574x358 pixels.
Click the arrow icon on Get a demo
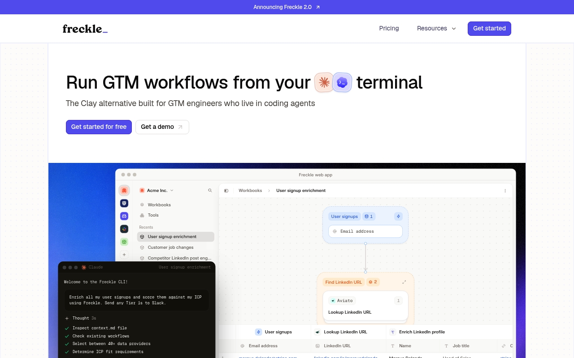[180, 127]
